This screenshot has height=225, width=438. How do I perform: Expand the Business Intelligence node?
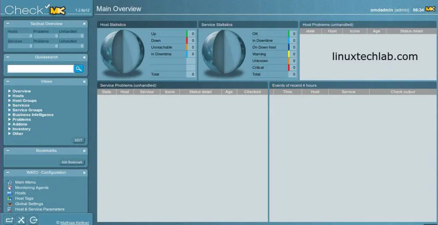(x=10, y=115)
